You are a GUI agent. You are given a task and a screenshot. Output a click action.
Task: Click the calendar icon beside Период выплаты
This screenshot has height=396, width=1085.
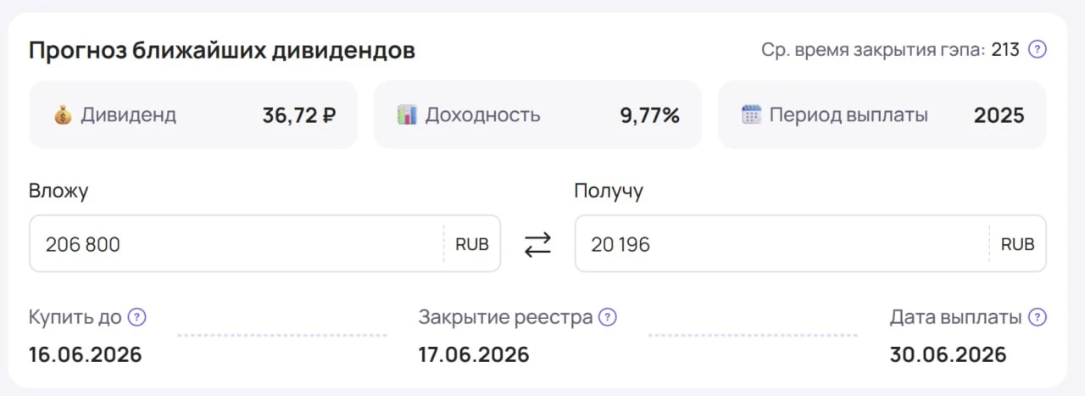[x=751, y=114]
